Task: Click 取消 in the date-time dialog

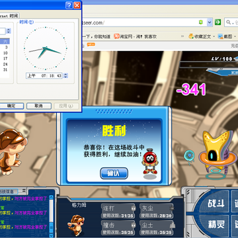Action: pos(39,106)
